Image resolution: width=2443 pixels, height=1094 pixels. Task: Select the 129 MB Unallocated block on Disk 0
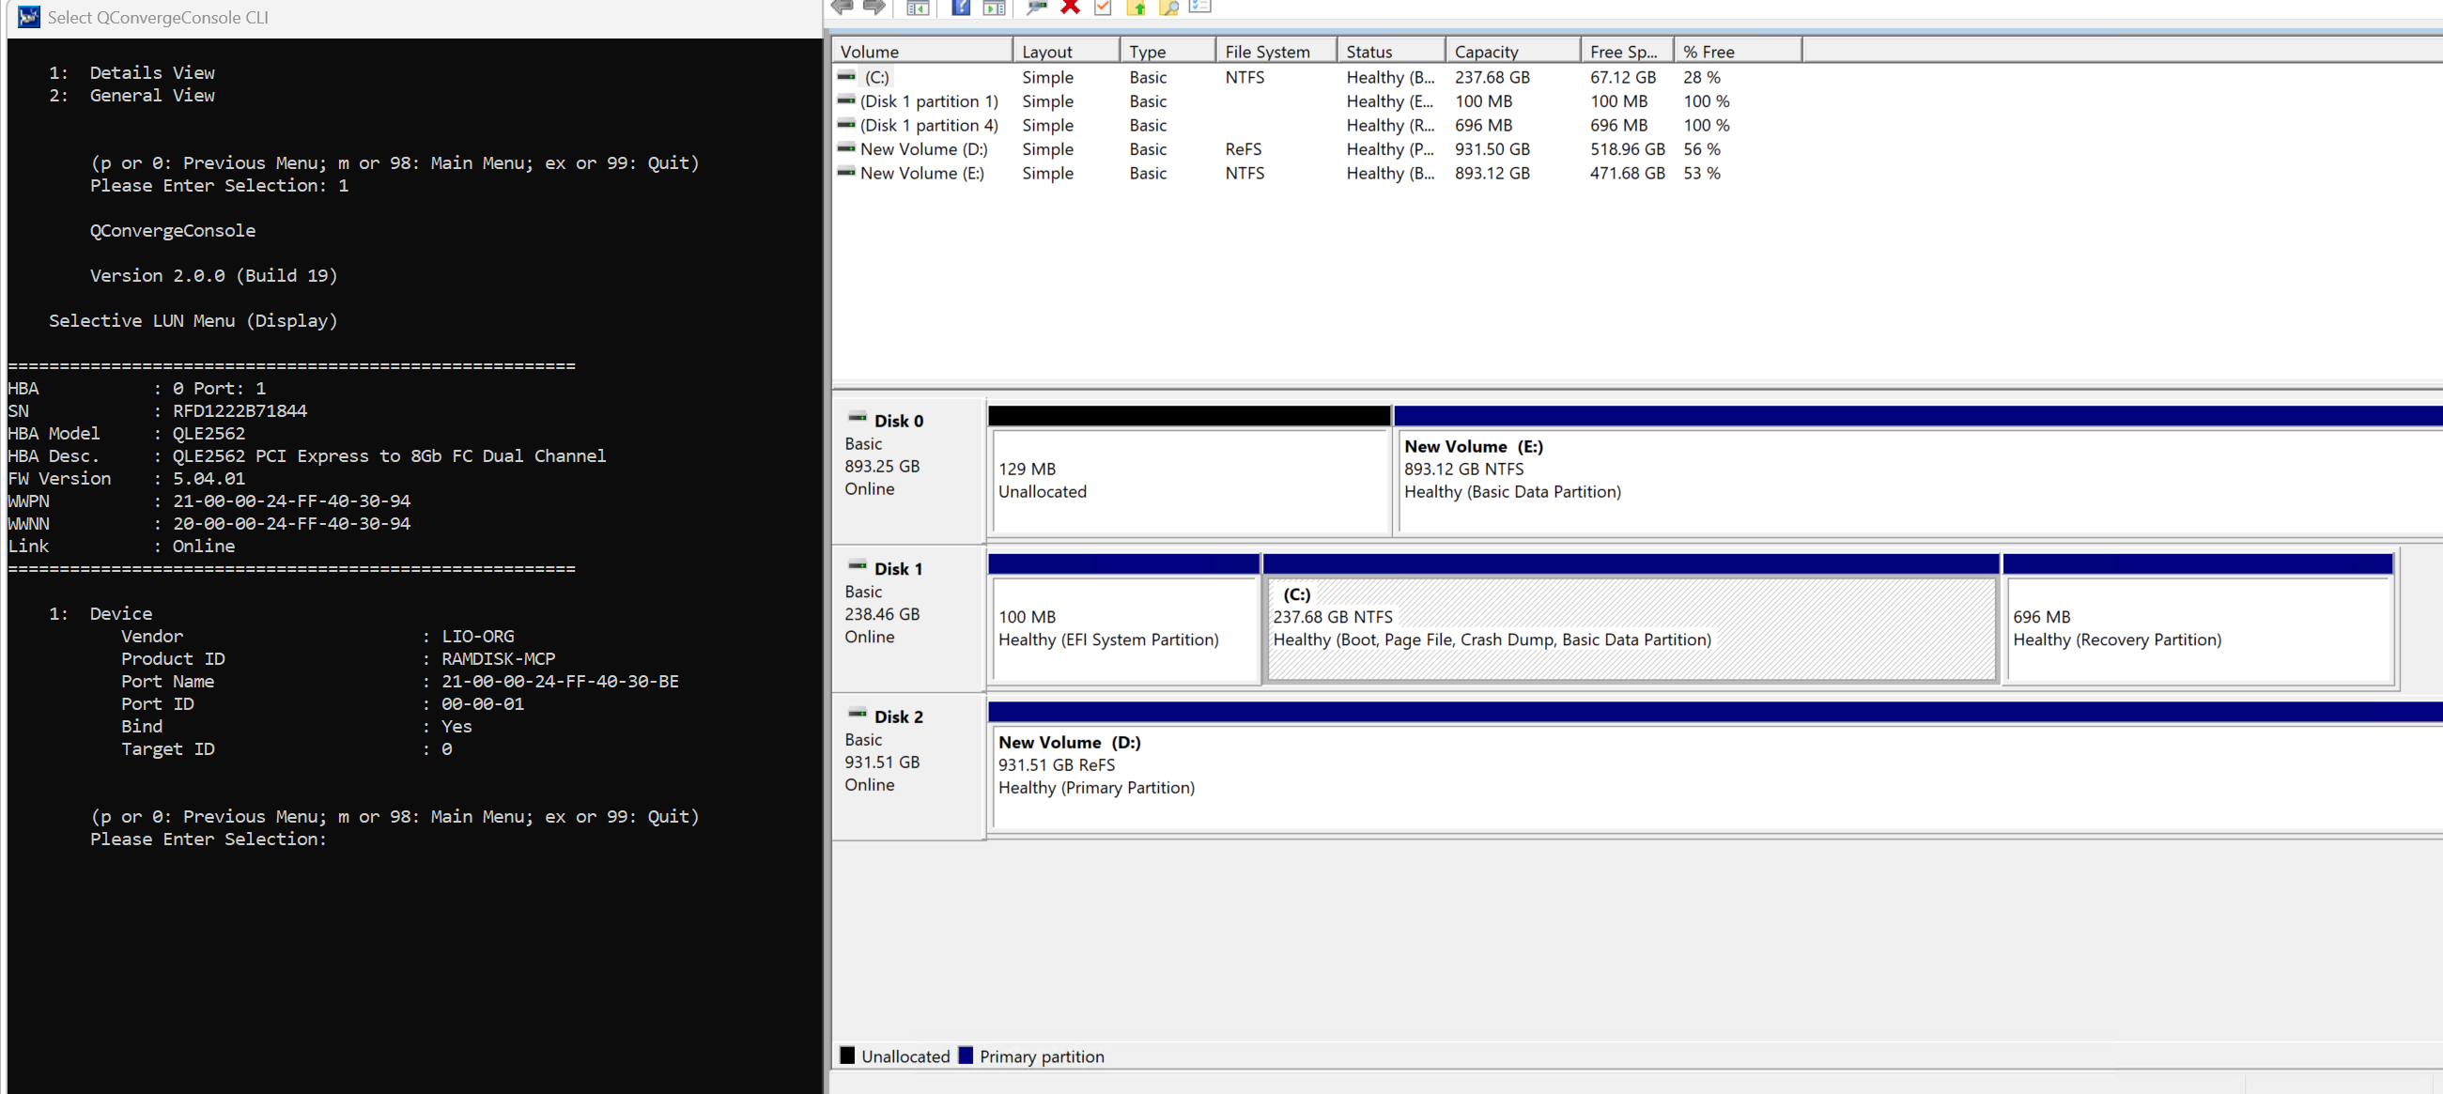pyautogui.click(x=1189, y=471)
